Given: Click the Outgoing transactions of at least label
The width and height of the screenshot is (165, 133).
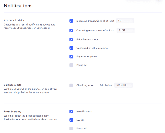Looking at the screenshot, I should click(95, 30).
